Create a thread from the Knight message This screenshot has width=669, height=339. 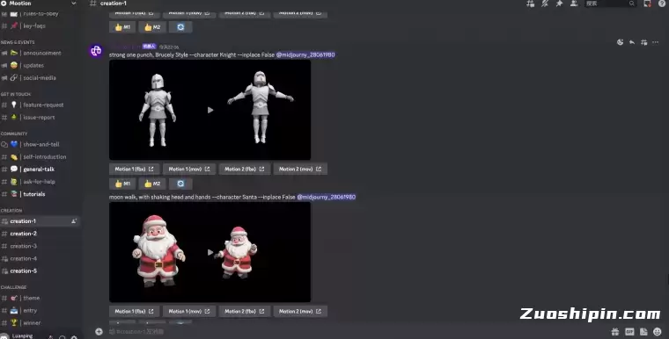pos(643,42)
